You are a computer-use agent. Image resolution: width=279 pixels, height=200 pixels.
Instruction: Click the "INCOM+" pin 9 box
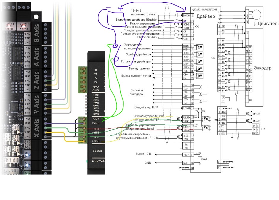click(x=188, y=15)
